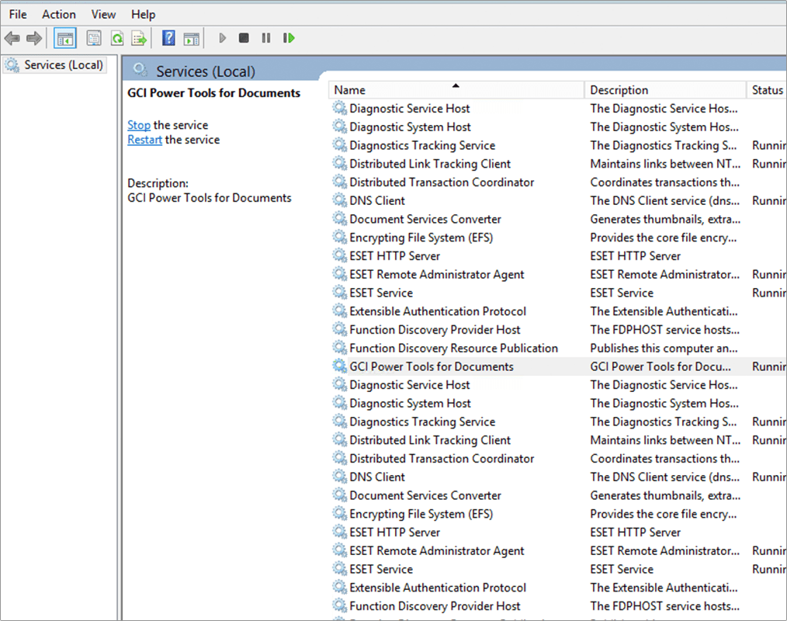
Task: Click the Export List toolbar icon
Action: 139,38
